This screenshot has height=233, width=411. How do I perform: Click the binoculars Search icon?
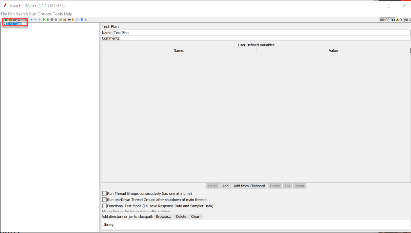click(x=69, y=20)
